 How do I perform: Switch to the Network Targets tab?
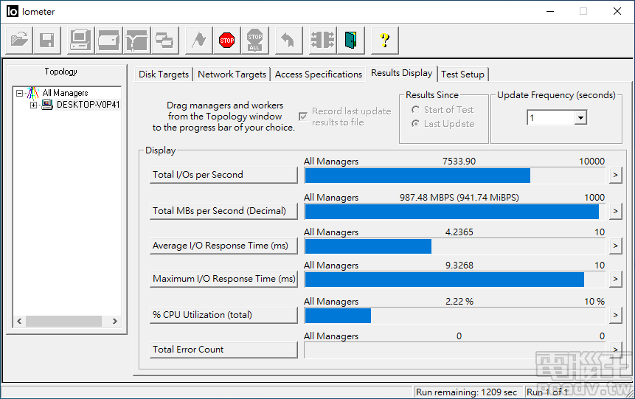[232, 74]
